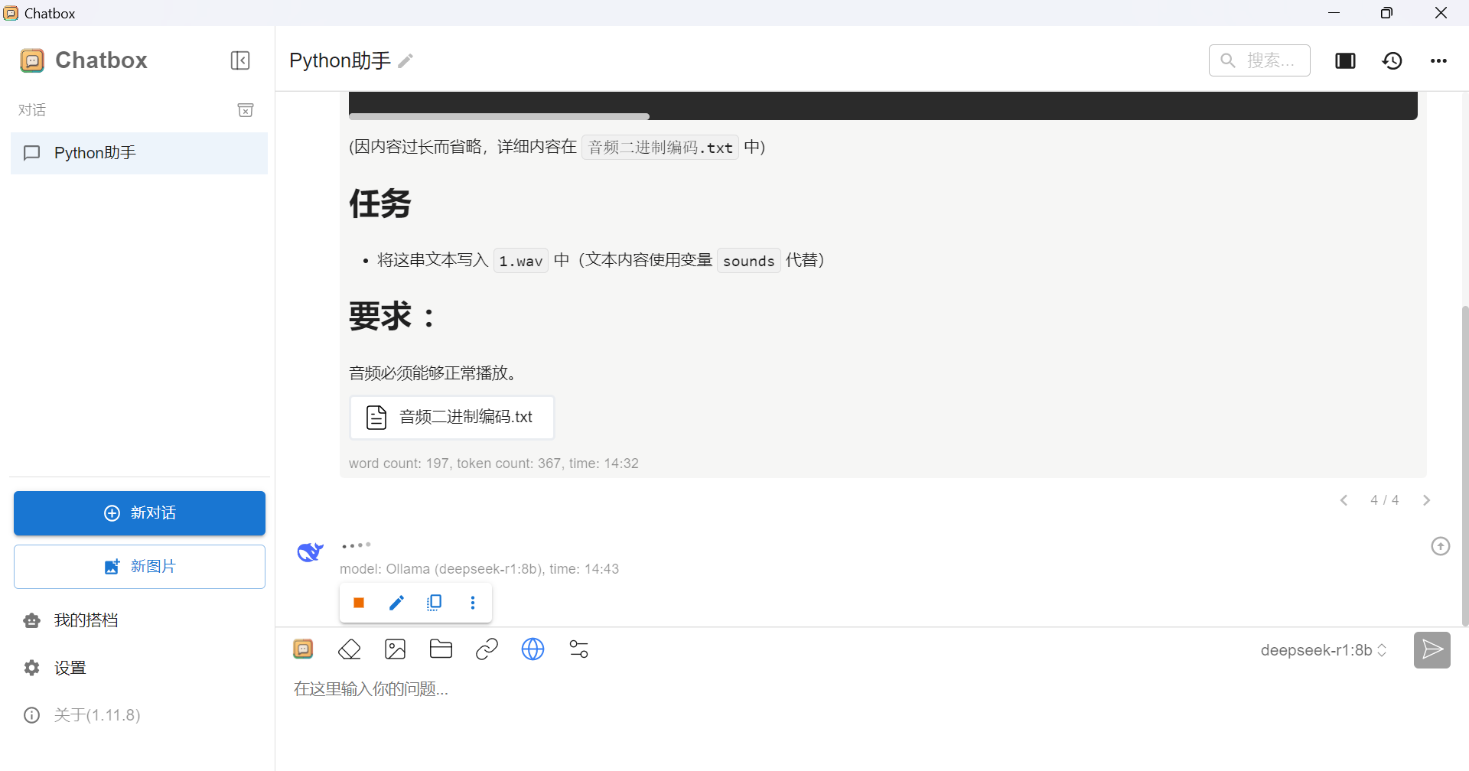Clear context with the eraser icon
The height and width of the screenshot is (771, 1469).
pos(350,649)
